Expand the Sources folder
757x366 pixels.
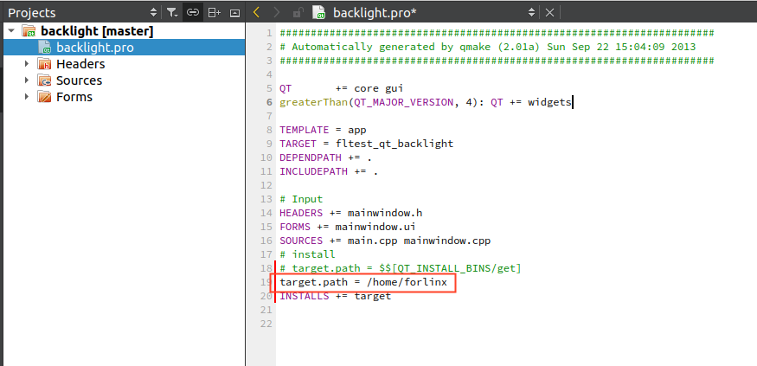[27, 80]
